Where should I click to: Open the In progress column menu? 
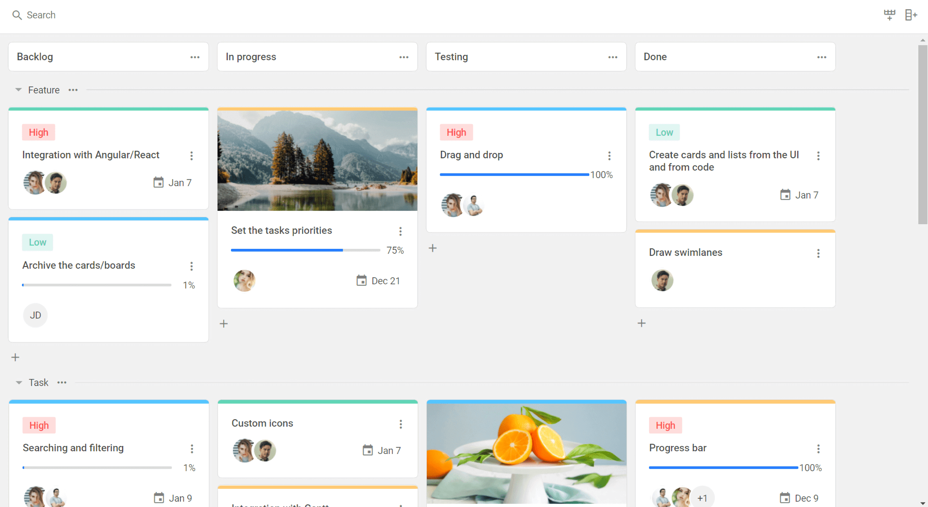(x=404, y=57)
